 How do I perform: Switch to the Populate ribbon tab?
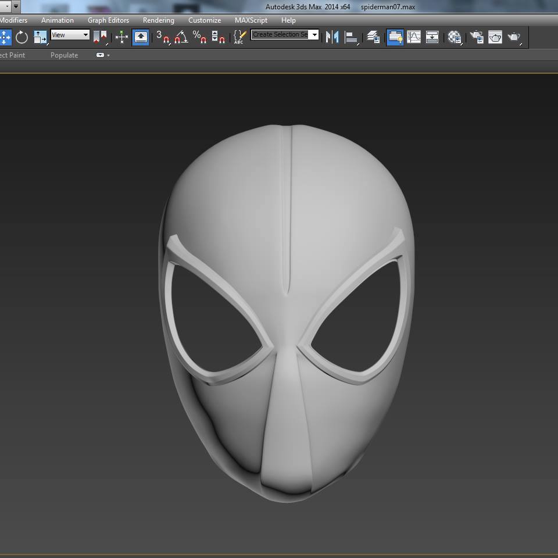(64, 55)
